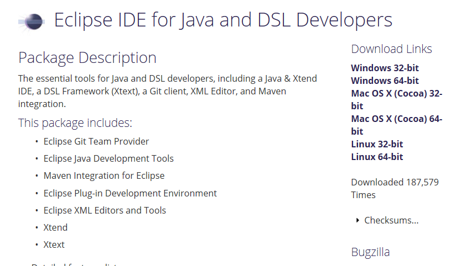
Task: Click the Eclipse Git Team Provider item
Action: (x=96, y=141)
